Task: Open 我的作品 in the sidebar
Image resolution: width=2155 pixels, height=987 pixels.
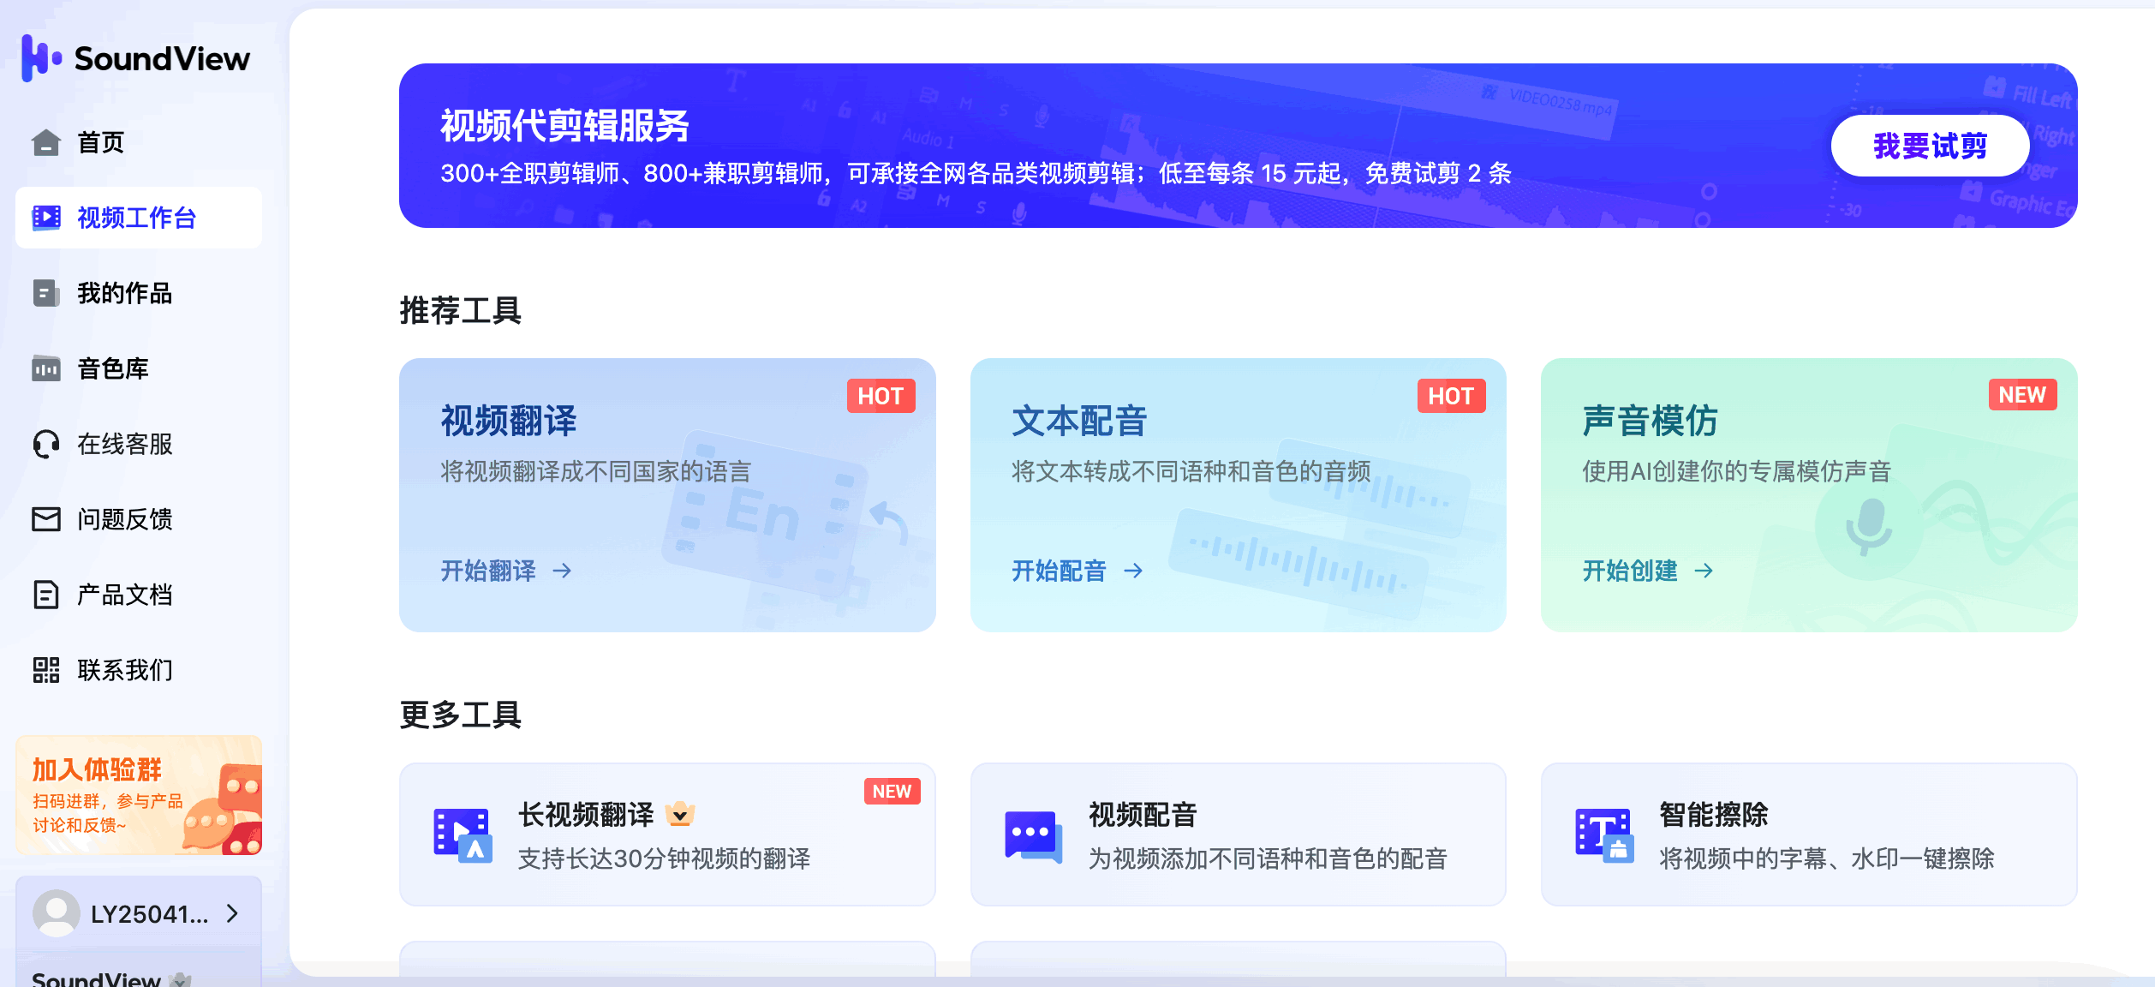Action: (124, 293)
